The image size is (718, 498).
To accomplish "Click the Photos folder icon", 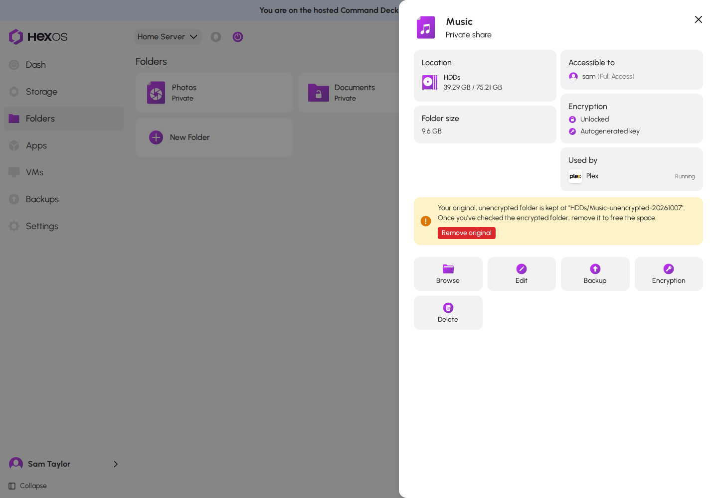I will click(x=156, y=93).
